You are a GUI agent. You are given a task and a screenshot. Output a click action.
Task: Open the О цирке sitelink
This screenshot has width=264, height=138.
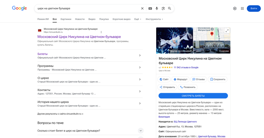[43, 78]
